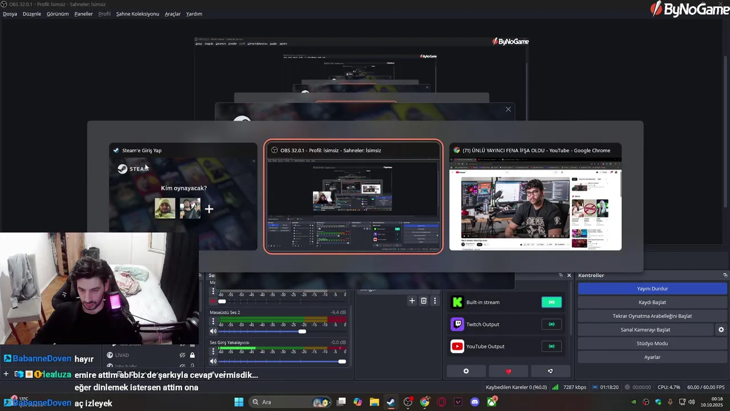Open Copilot from the taskbar

point(358,402)
